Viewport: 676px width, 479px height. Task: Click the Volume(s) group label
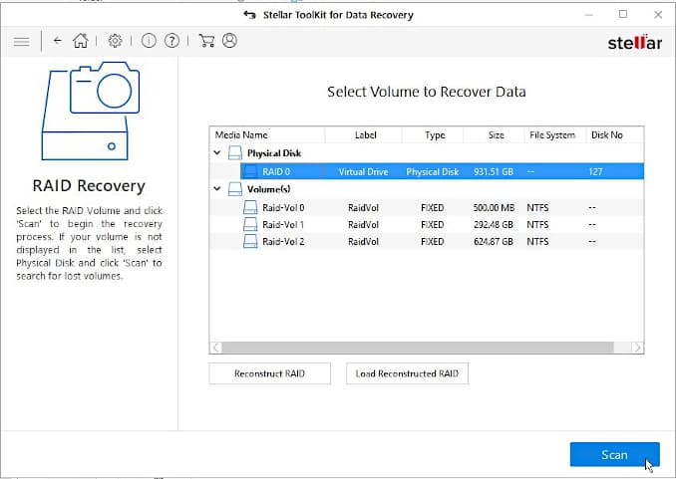(268, 189)
